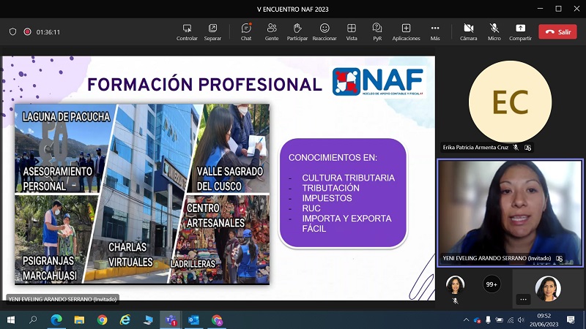586x329 pixels.
Task: Click the NAF logo on the shared slide
Action: 379,81
